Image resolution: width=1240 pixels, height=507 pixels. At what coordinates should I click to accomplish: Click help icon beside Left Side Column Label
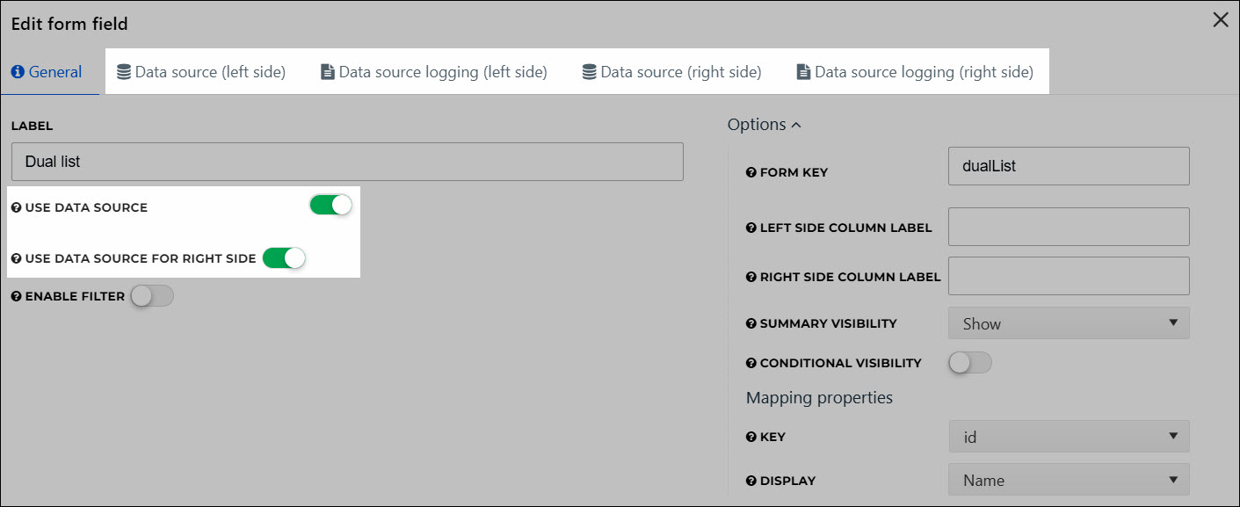(751, 228)
